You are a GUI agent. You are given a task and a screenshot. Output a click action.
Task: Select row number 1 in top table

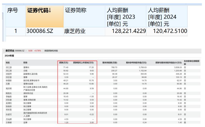click(x=15, y=31)
